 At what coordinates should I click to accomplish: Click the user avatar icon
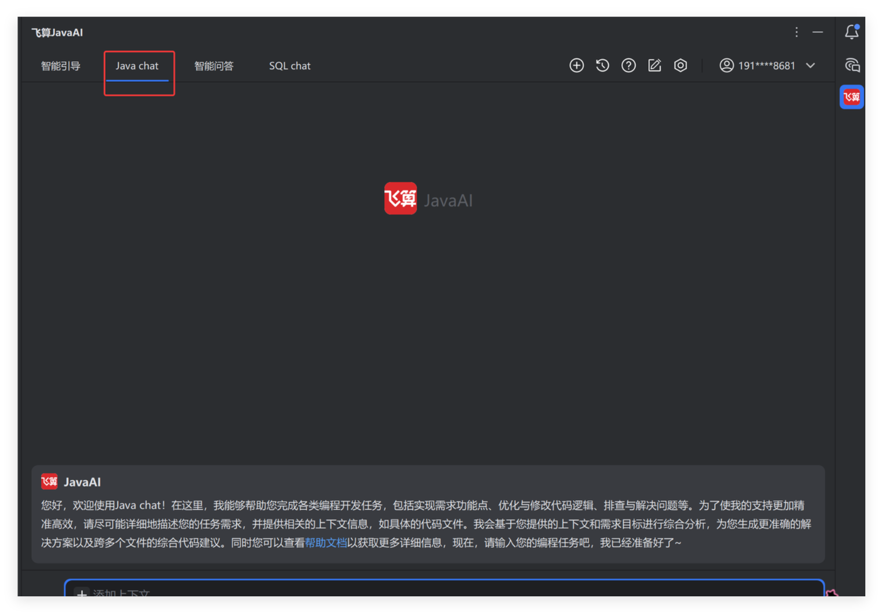(727, 66)
